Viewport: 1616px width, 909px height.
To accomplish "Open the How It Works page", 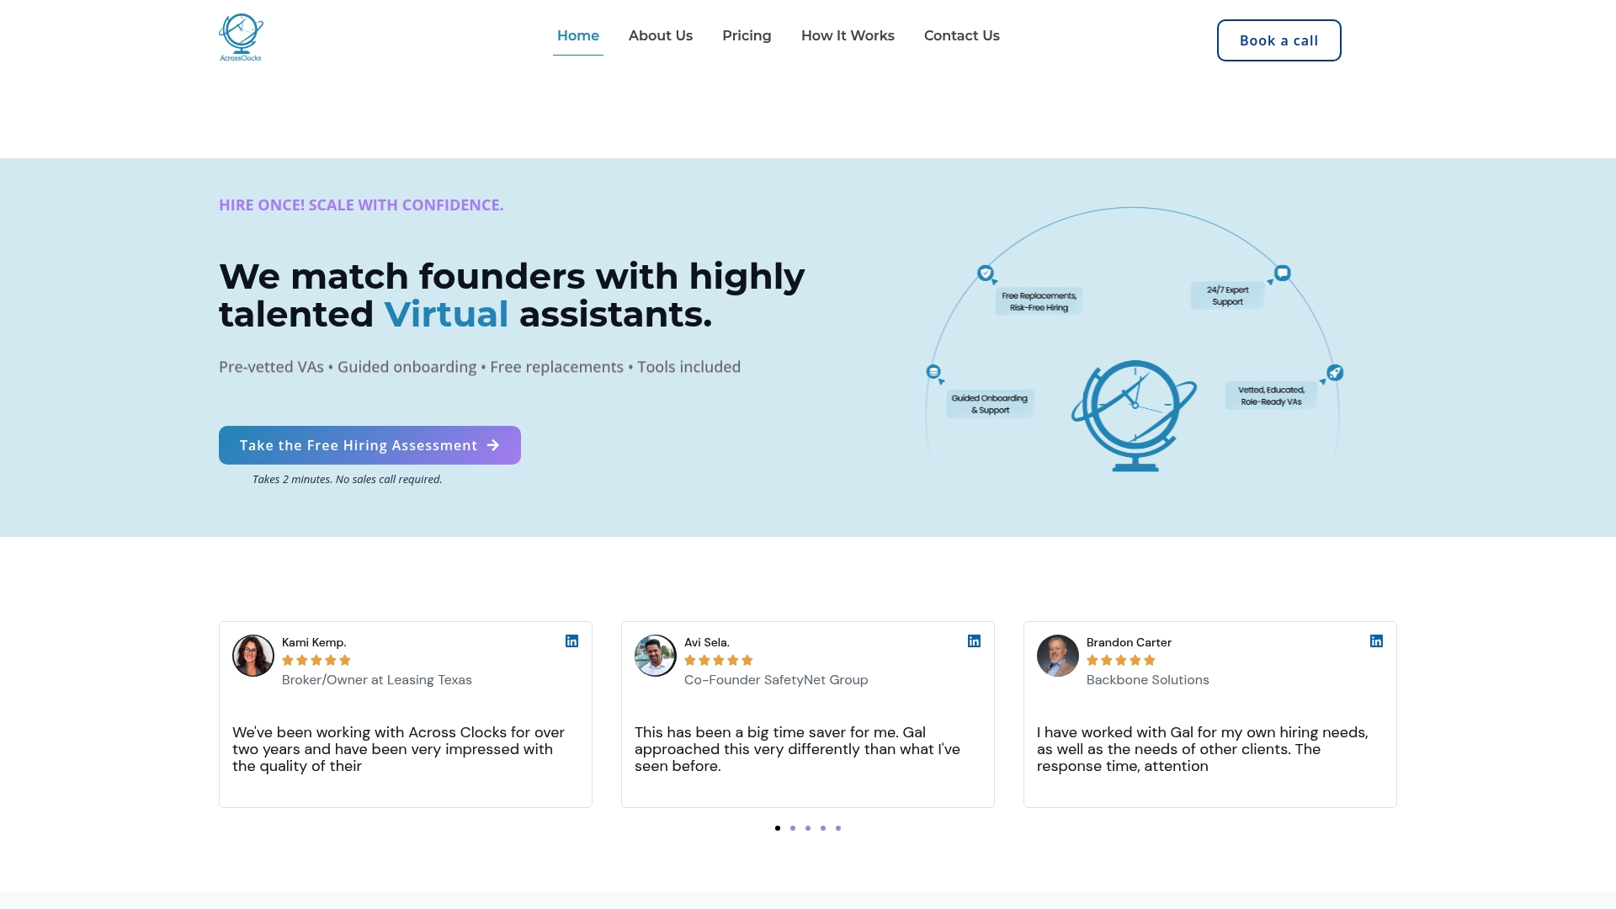I will click(848, 35).
